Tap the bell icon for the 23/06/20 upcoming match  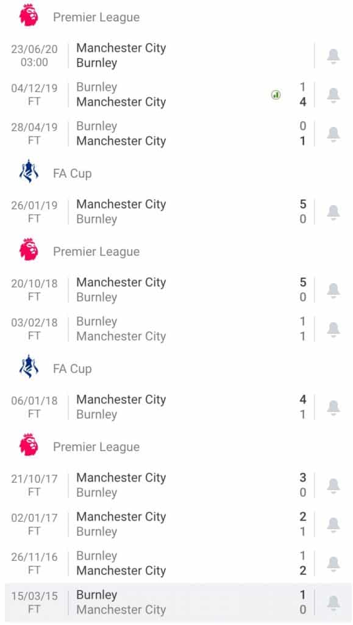click(333, 56)
